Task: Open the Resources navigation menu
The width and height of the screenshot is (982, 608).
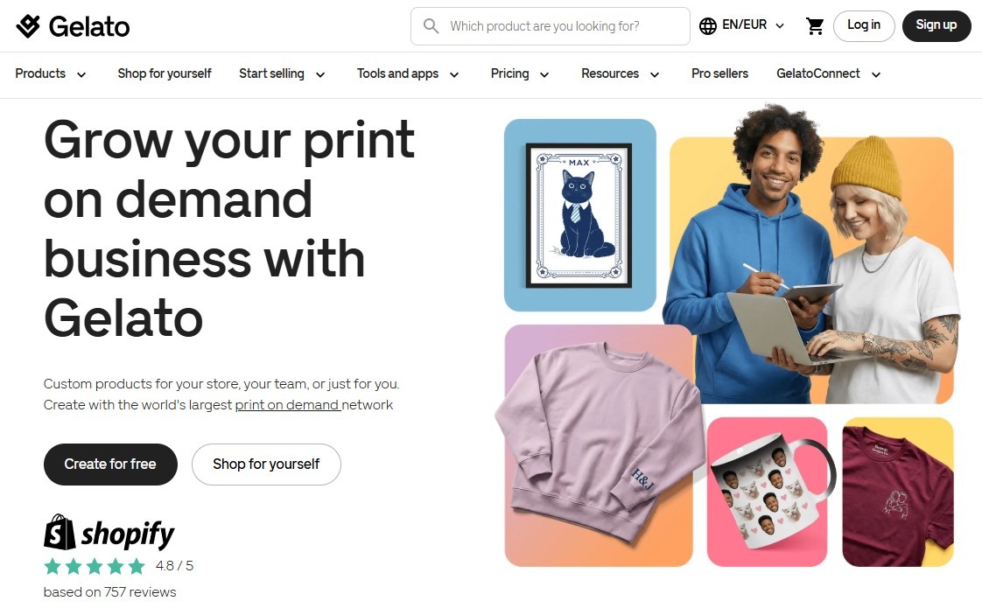Action: pyautogui.click(x=620, y=73)
